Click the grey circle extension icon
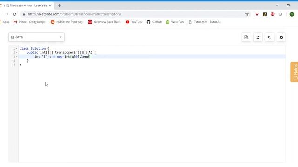 tap(280, 14)
